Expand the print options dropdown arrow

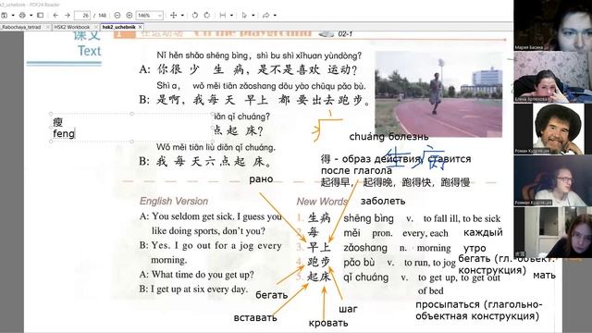pos(31,15)
